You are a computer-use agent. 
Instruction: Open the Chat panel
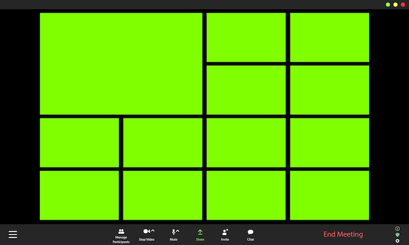pos(250,235)
